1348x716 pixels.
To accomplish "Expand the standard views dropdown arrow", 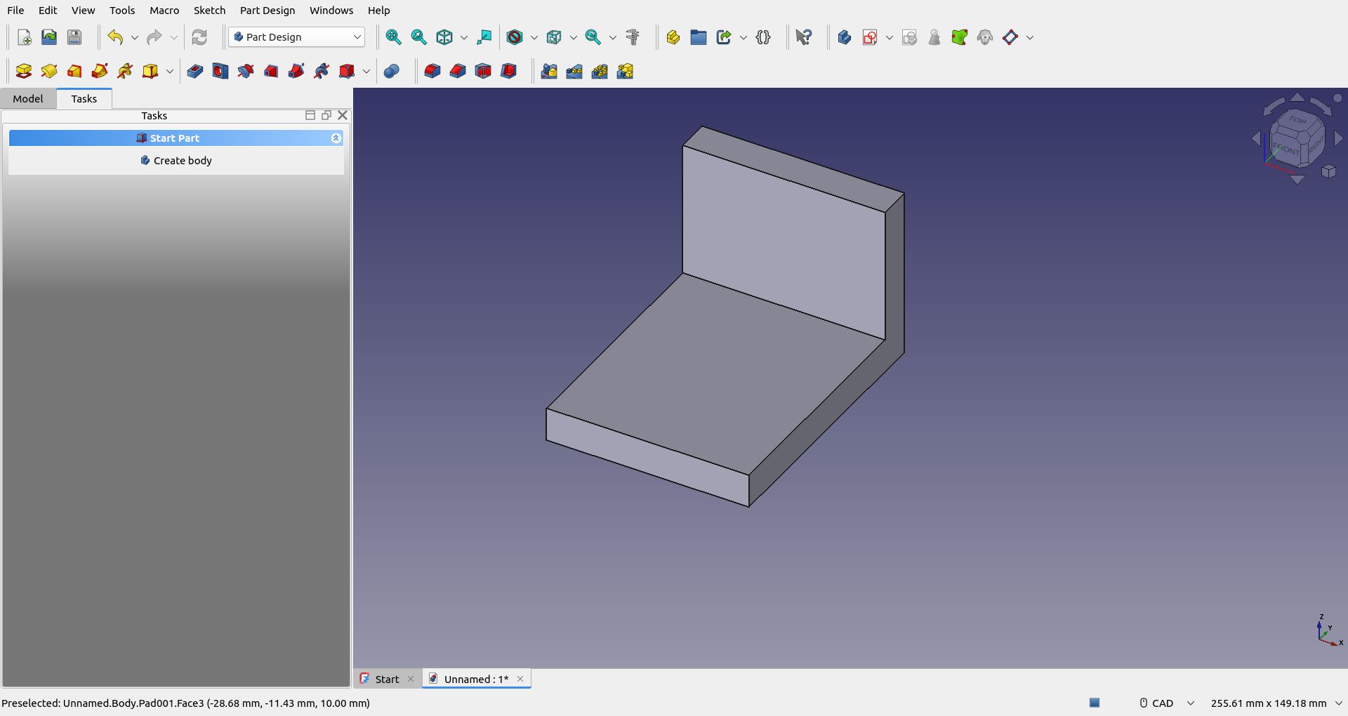I will [x=463, y=37].
